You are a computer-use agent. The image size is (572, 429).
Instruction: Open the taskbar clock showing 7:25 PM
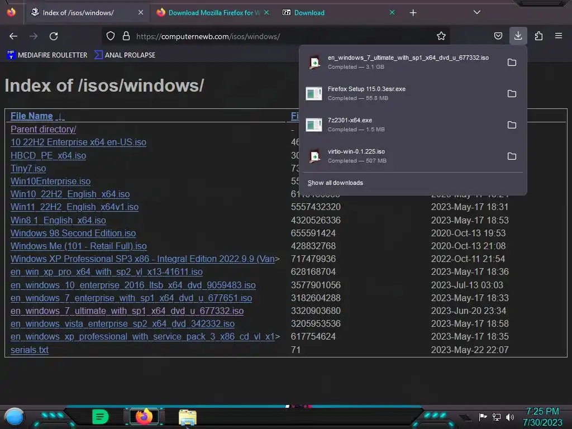542,417
